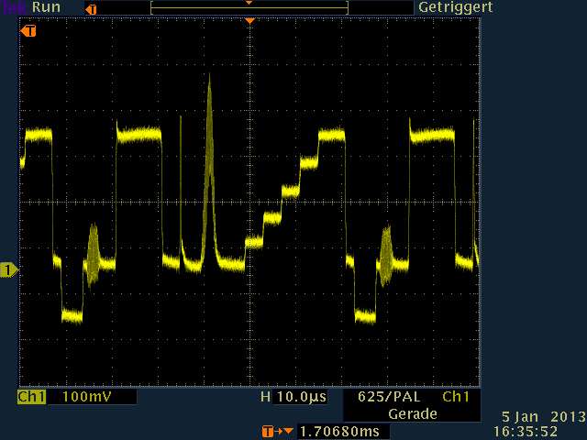Viewport: 587px width, 440px height.
Task: Select the channel 1 ground reference marker
Action: click(x=9, y=269)
